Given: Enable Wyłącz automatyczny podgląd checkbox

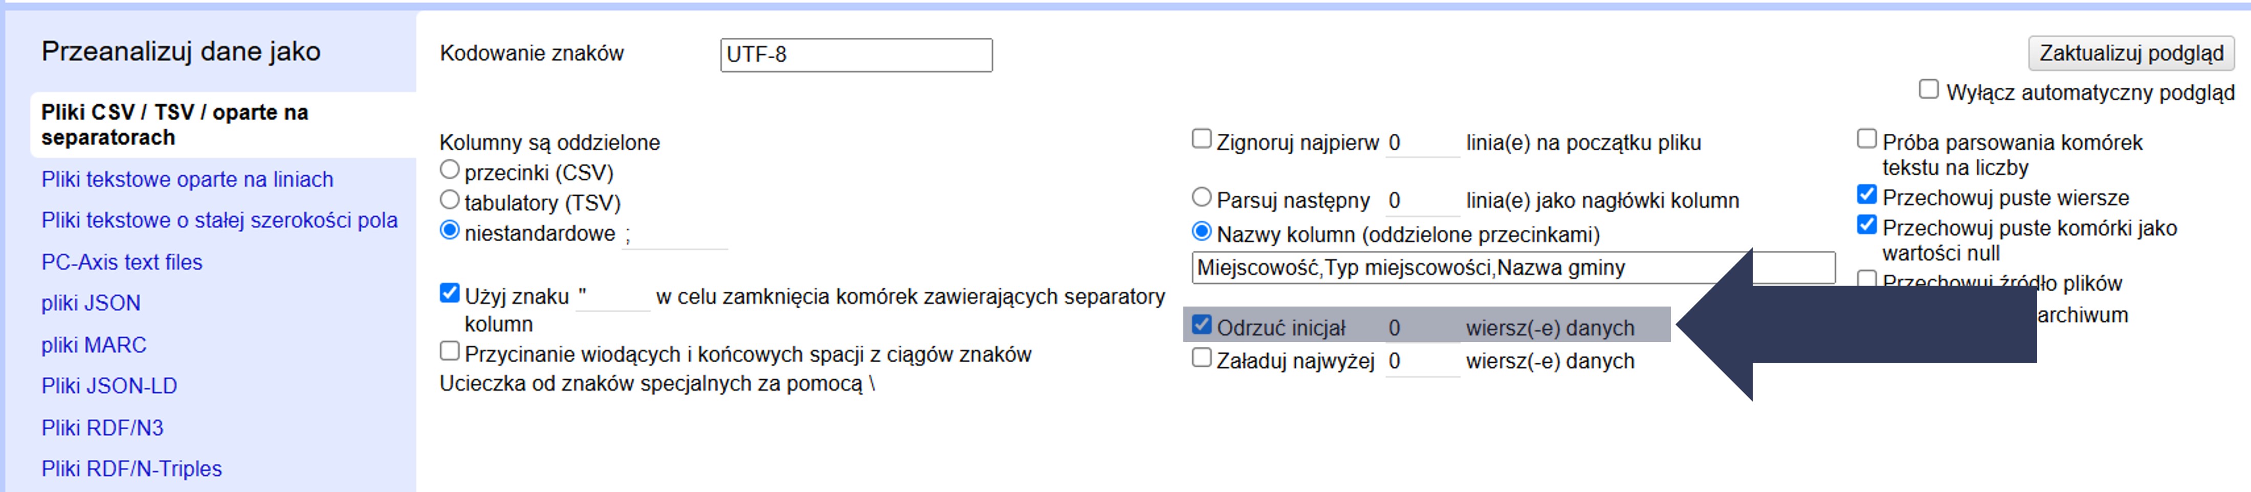Looking at the screenshot, I should pyautogui.click(x=1928, y=90).
